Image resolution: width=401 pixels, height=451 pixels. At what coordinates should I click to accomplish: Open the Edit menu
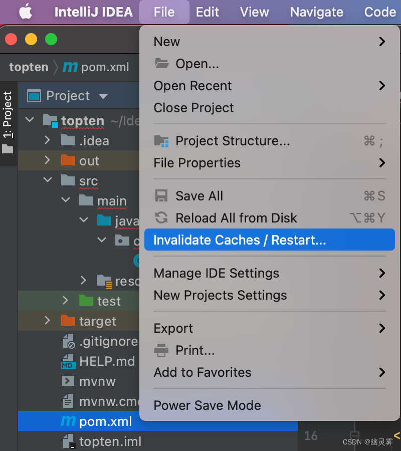click(208, 12)
